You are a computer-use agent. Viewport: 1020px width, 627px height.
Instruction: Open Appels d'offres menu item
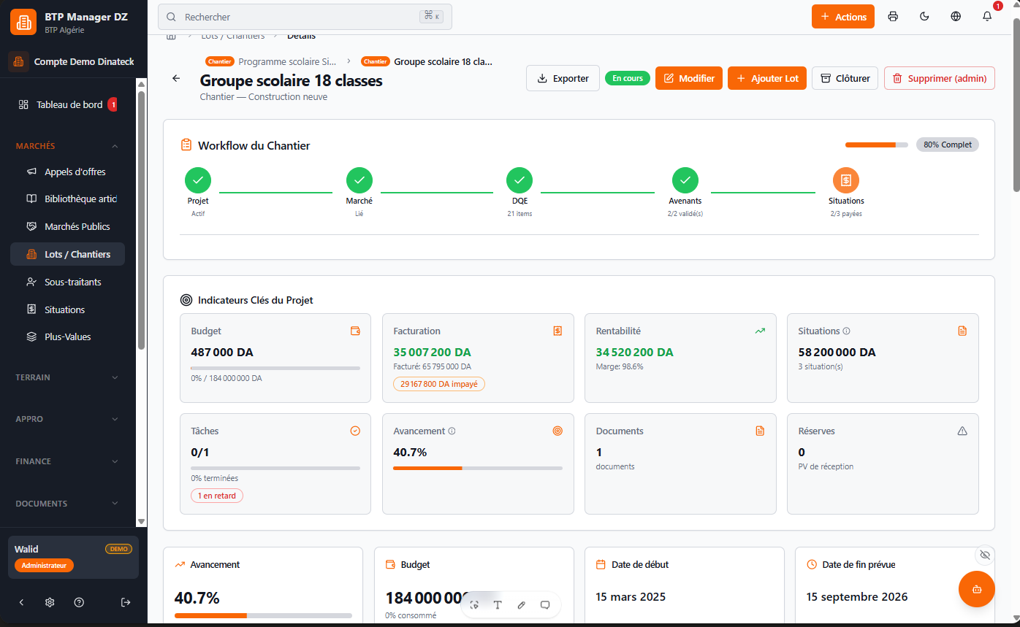click(67, 172)
